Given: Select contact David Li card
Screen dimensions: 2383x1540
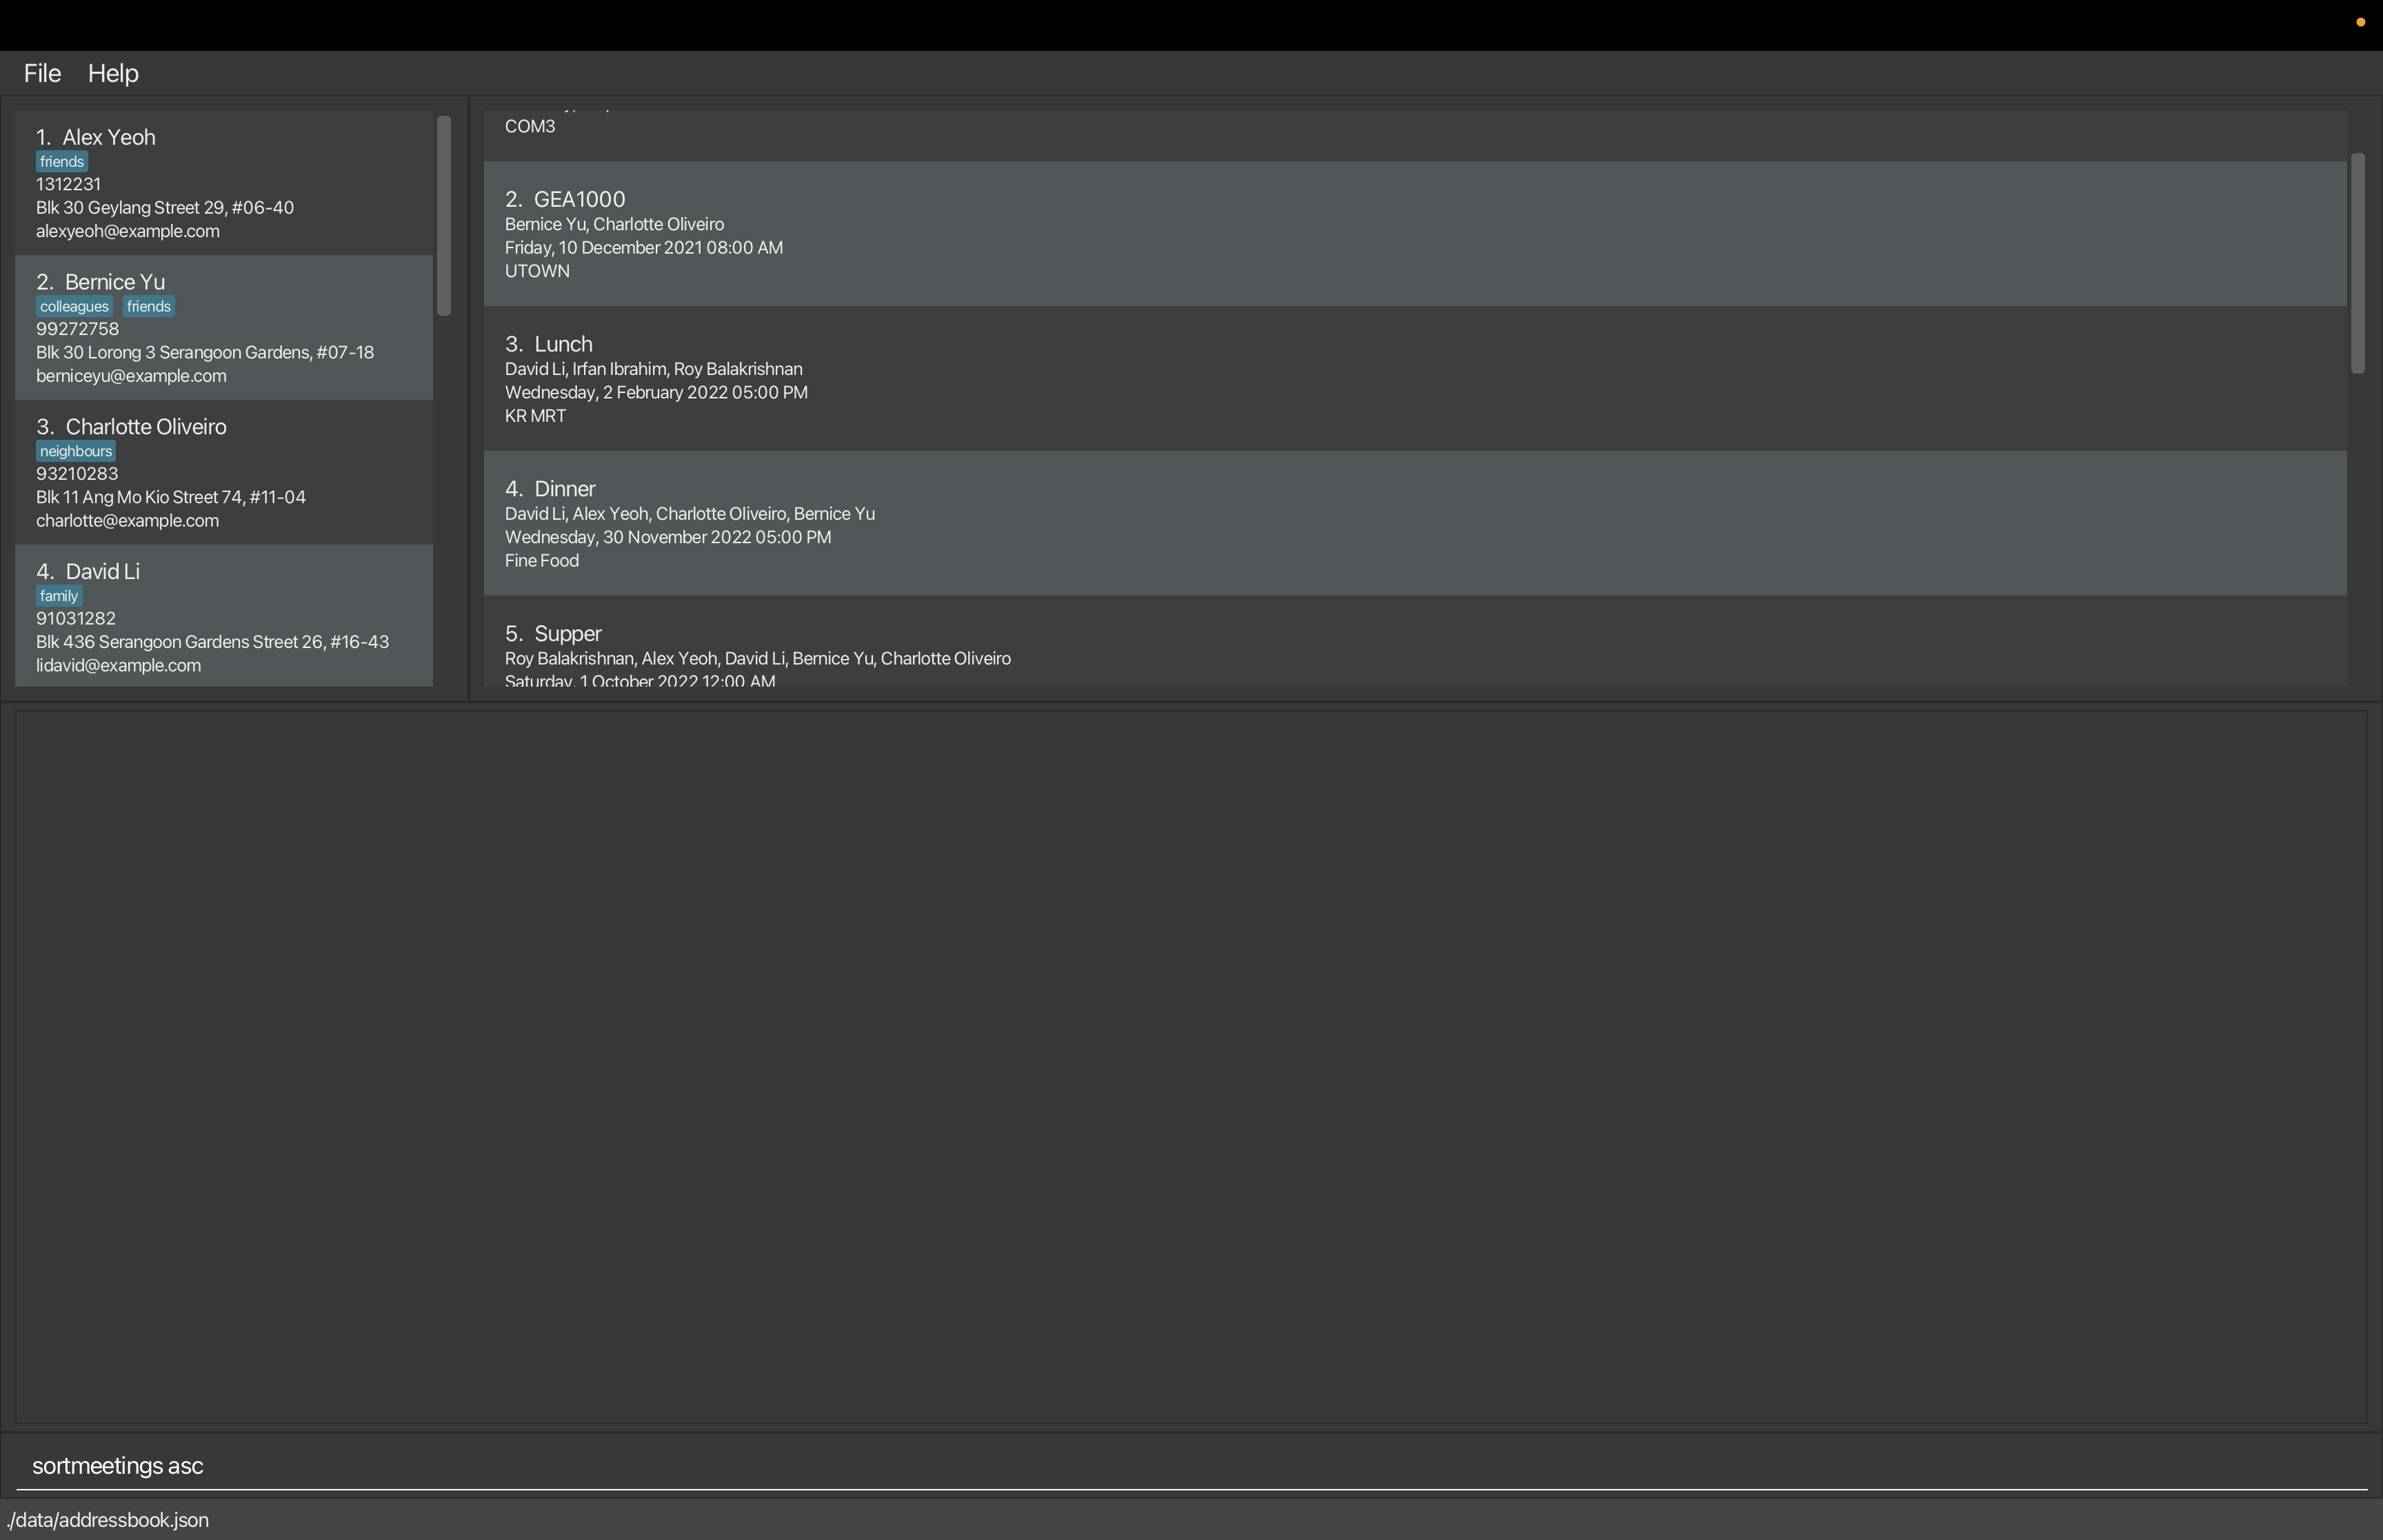Looking at the screenshot, I should (224, 615).
